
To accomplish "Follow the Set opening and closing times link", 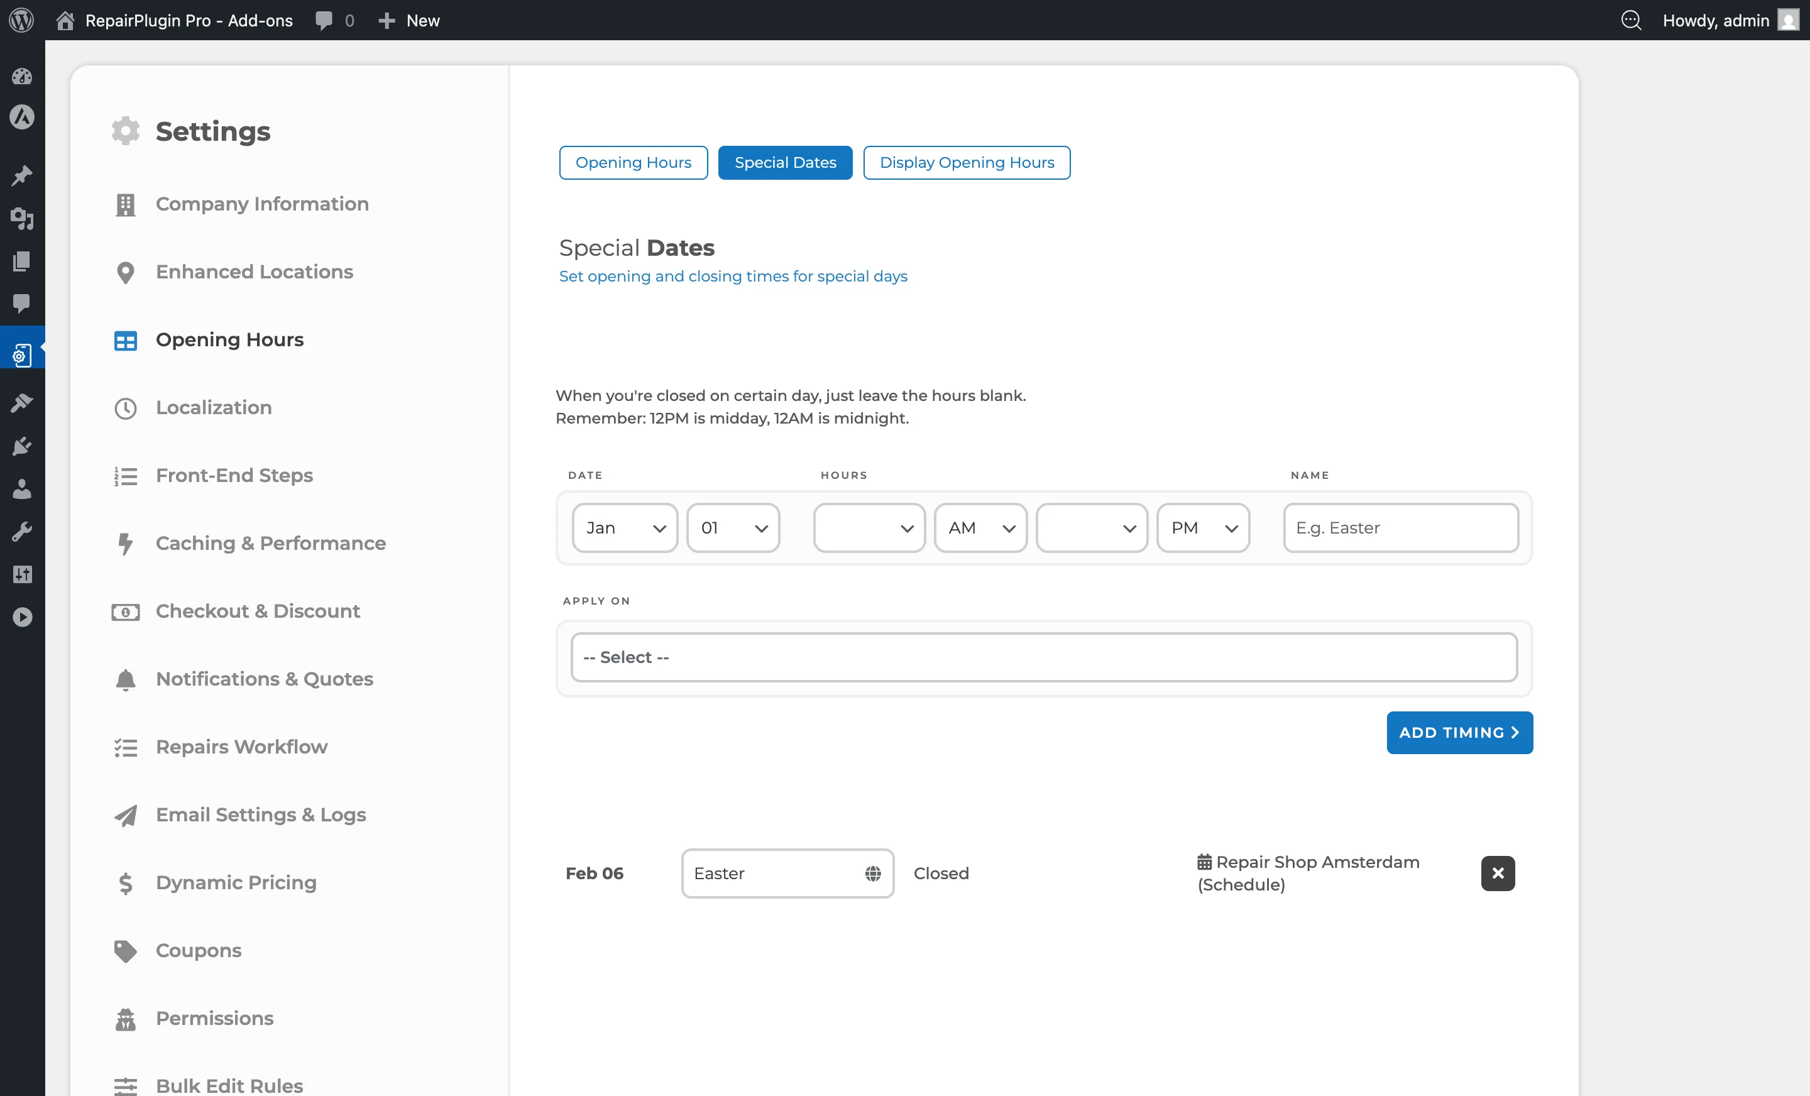I will coord(733,277).
